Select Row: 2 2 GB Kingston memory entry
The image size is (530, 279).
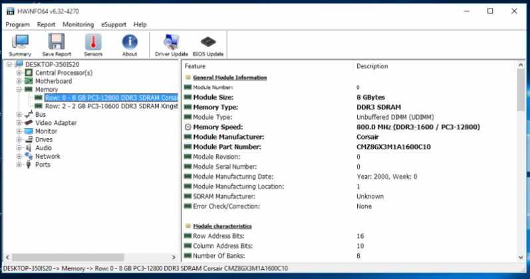[111, 106]
